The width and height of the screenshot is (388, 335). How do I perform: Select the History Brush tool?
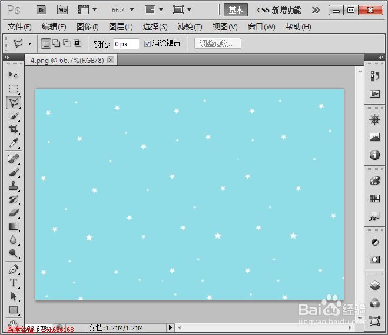(x=14, y=199)
